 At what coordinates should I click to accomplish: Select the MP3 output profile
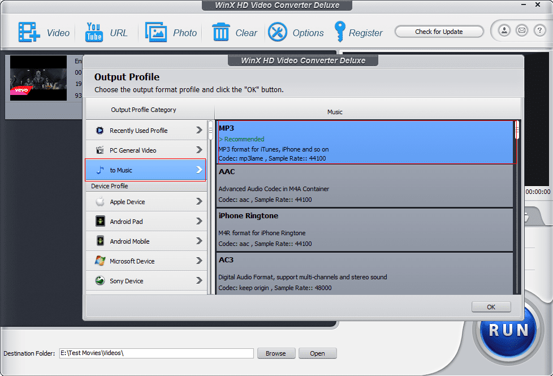coord(366,142)
